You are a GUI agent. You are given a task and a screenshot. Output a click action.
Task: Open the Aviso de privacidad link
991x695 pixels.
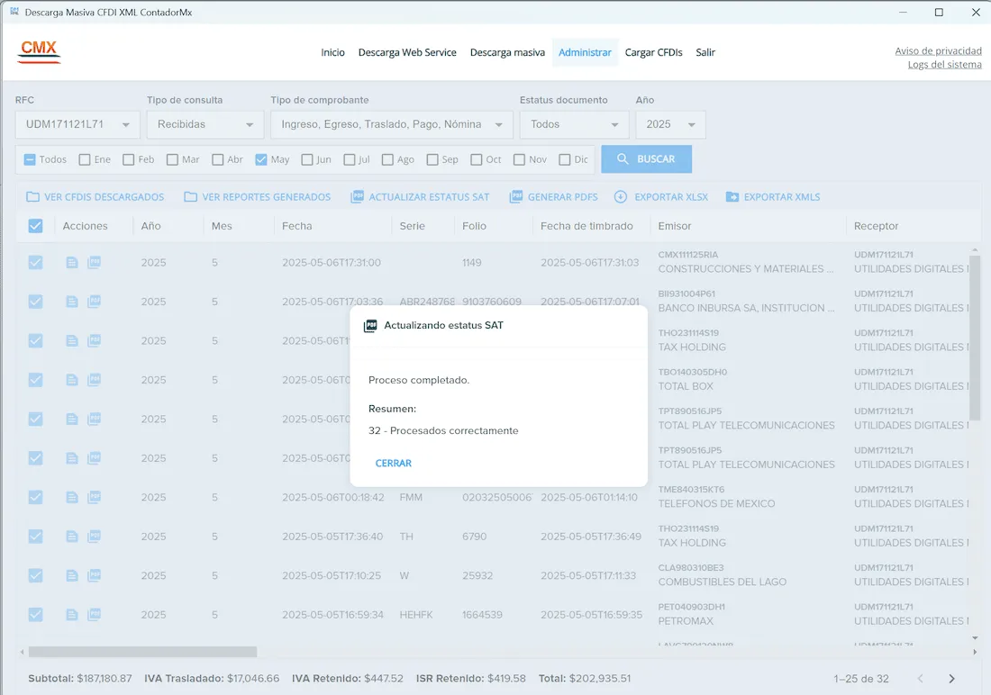[x=938, y=50]
